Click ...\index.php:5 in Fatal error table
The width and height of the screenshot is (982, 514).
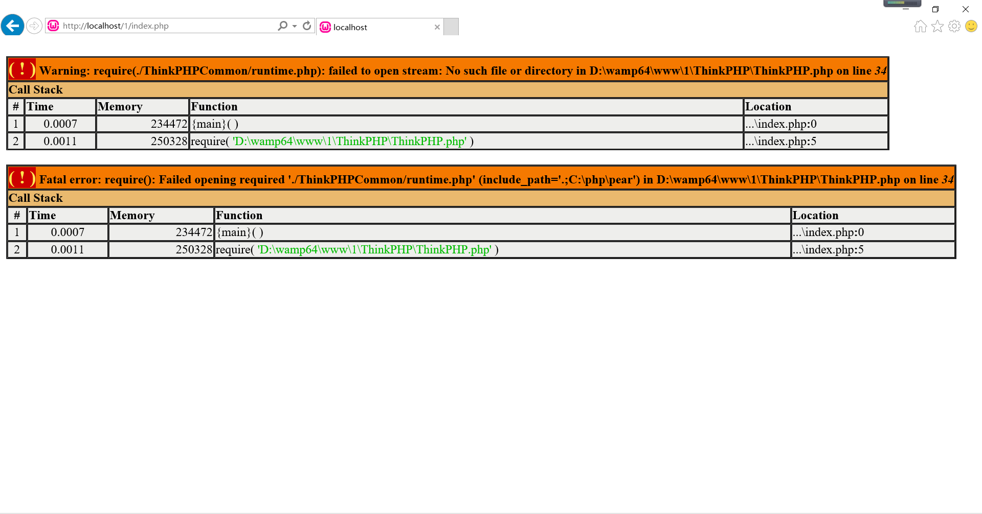[x=829, y=249]
